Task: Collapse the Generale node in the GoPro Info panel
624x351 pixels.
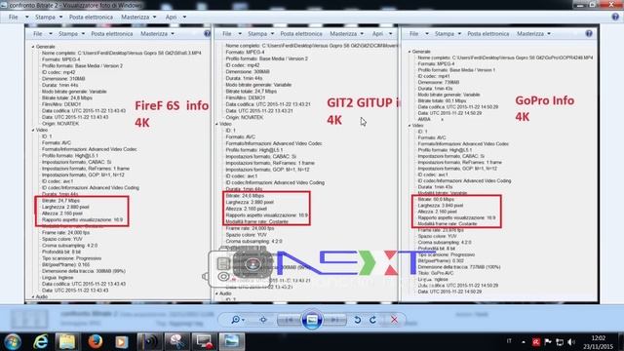Action: 409,52
